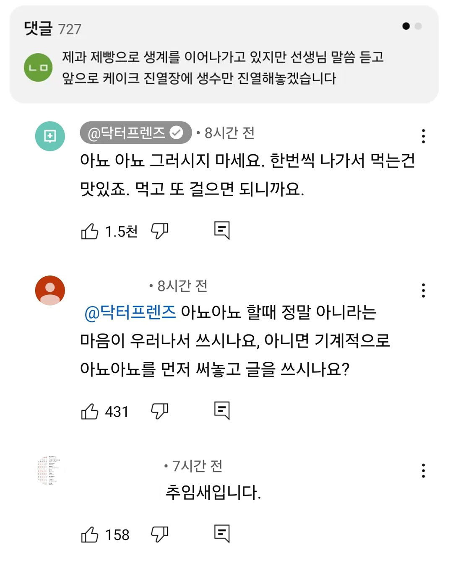Dislike the 추임새입니다 comment
Screen dimensions: 453x566
[159, 534]
